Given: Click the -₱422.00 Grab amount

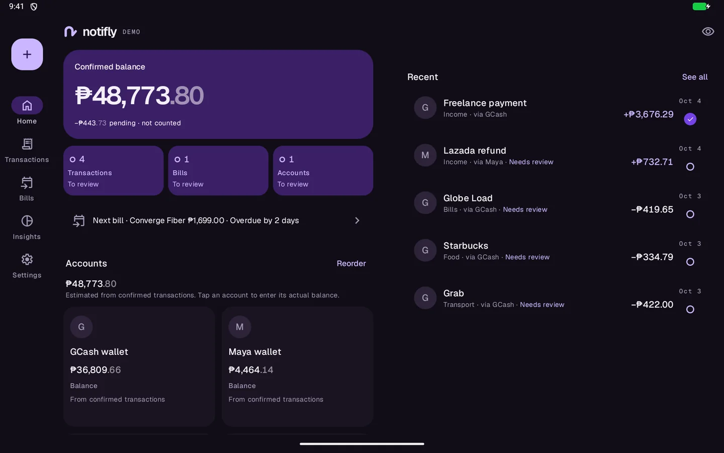Looking at the screenshot, I should click(652, 305).
